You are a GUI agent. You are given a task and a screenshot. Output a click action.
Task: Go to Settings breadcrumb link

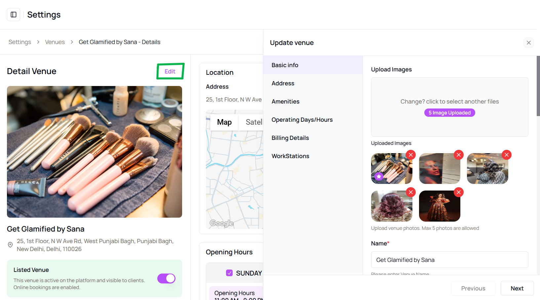point(20,42)
